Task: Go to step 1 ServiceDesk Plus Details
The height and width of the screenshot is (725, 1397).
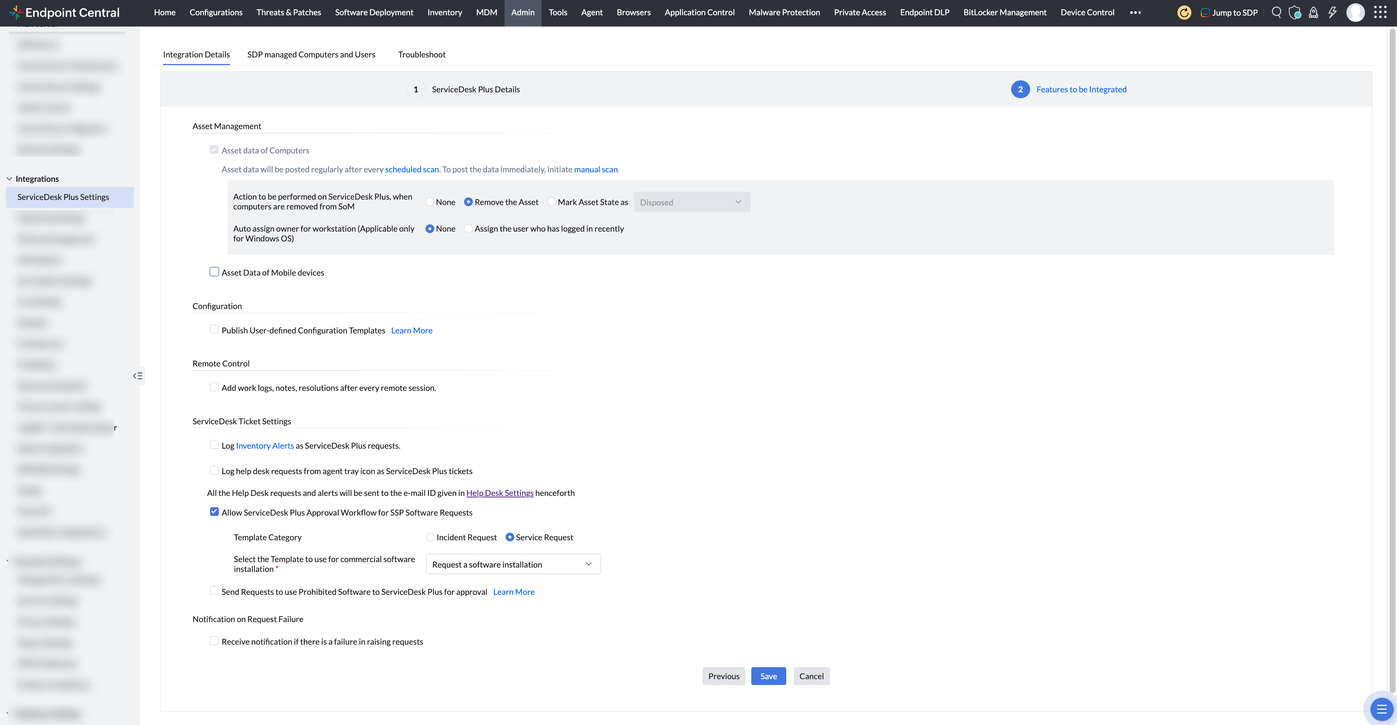Action: (464, 89)
